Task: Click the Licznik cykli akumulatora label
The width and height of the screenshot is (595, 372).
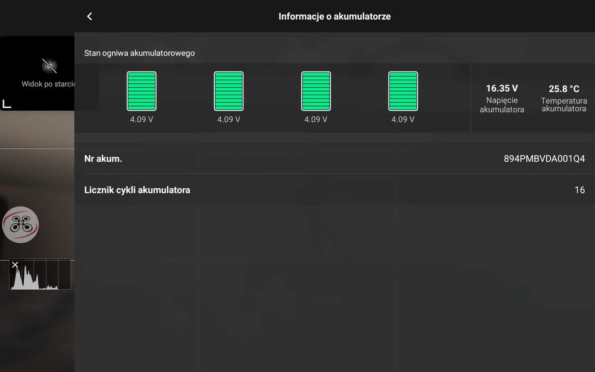Action: click(137, 190)
